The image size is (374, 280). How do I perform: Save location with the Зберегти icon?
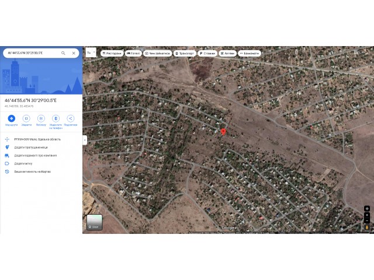tap(26, 118)
